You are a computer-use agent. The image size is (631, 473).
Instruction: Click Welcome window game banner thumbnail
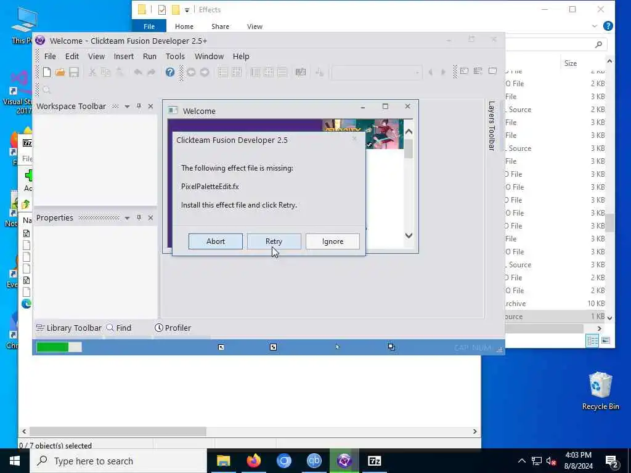point(383,134)
